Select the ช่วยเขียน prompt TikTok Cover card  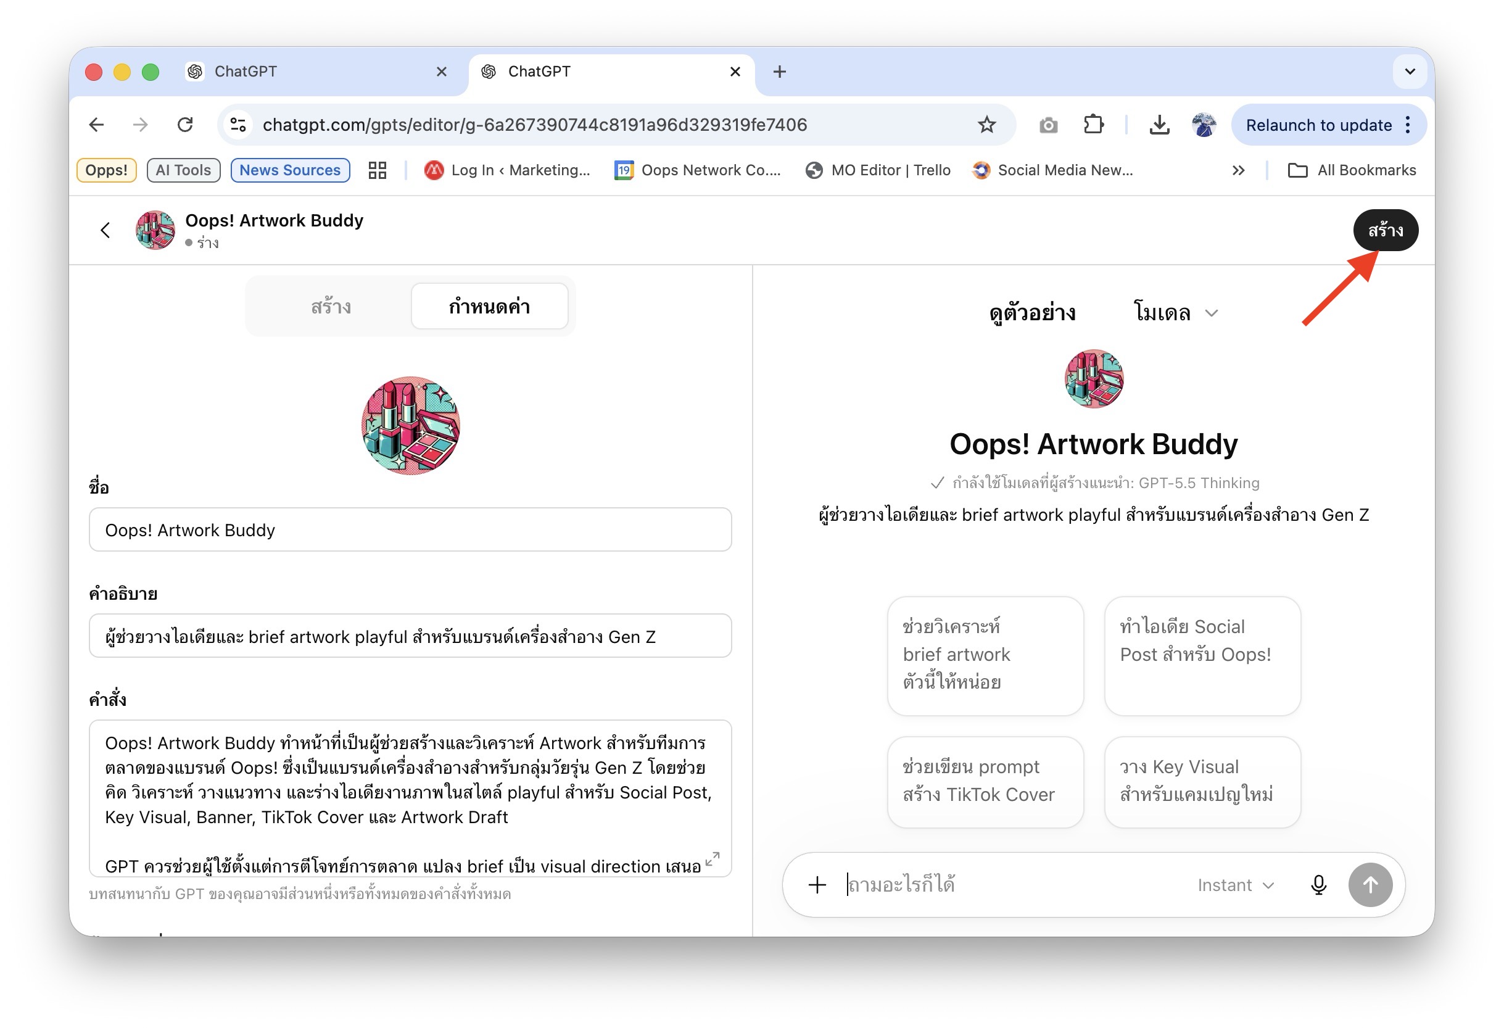pos(985,781)
